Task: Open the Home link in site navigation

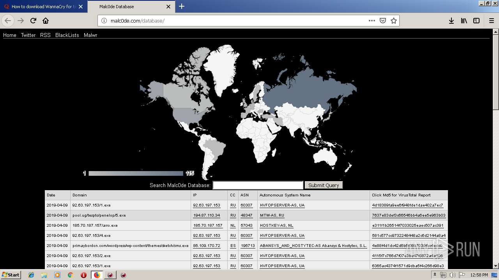Action: point(10,35)
